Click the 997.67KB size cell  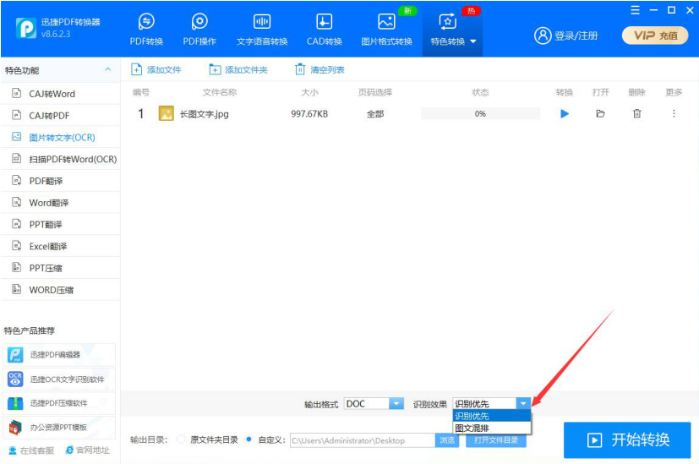point(309,114)
